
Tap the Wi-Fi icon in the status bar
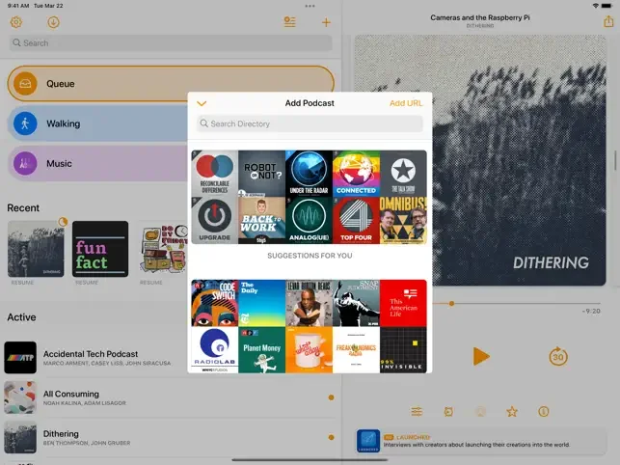[596, 6]
